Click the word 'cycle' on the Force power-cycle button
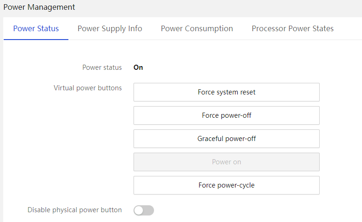This screenshot has height=222, width=362. (247, 186)
